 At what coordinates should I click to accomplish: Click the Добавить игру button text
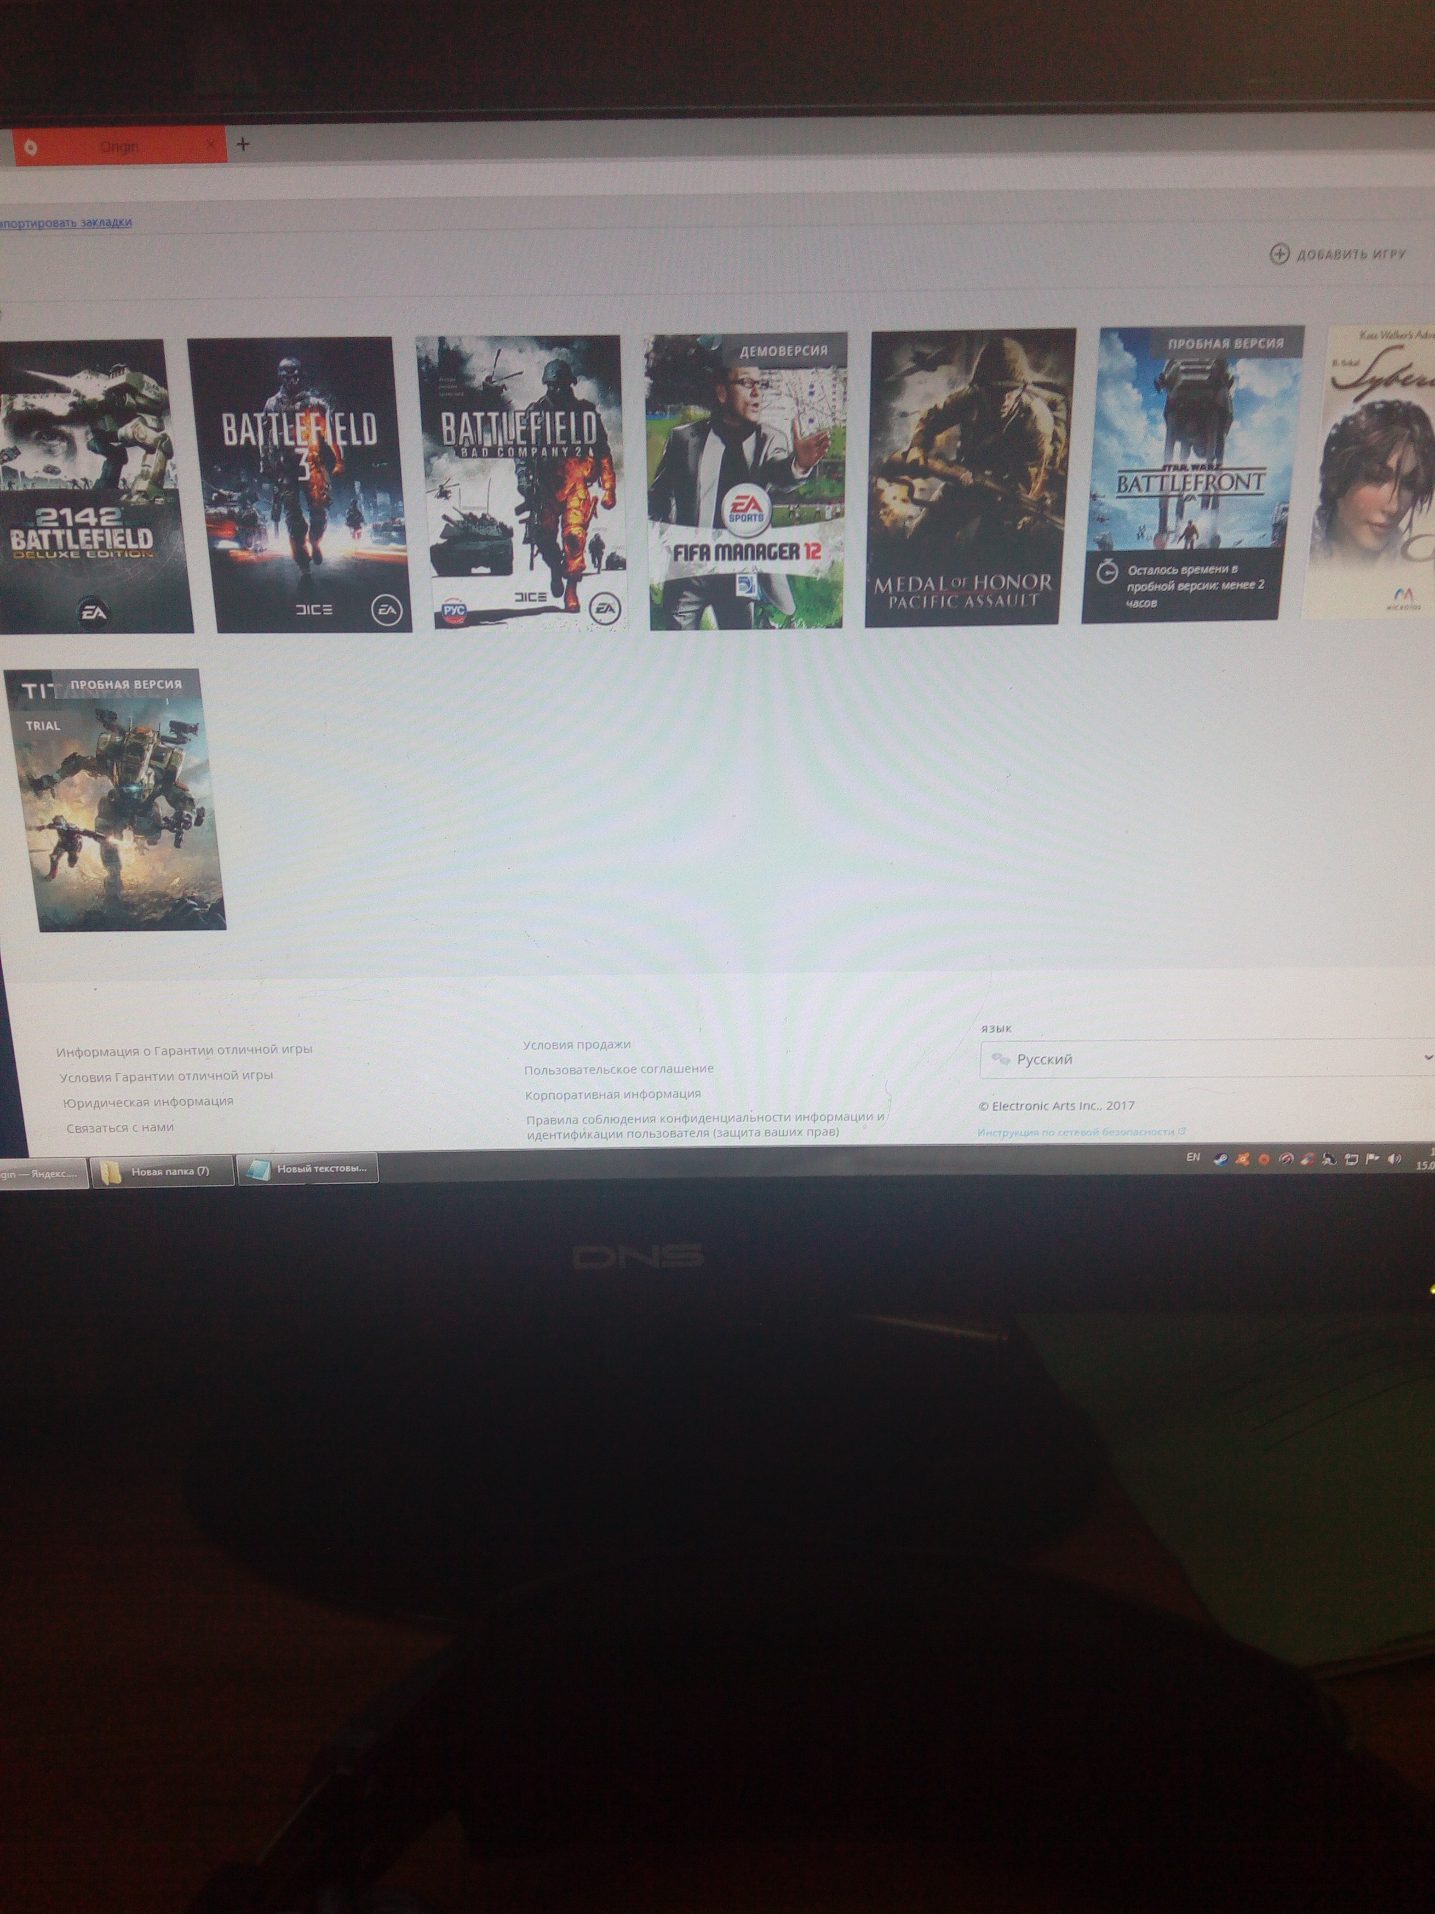pos(1352,254)
